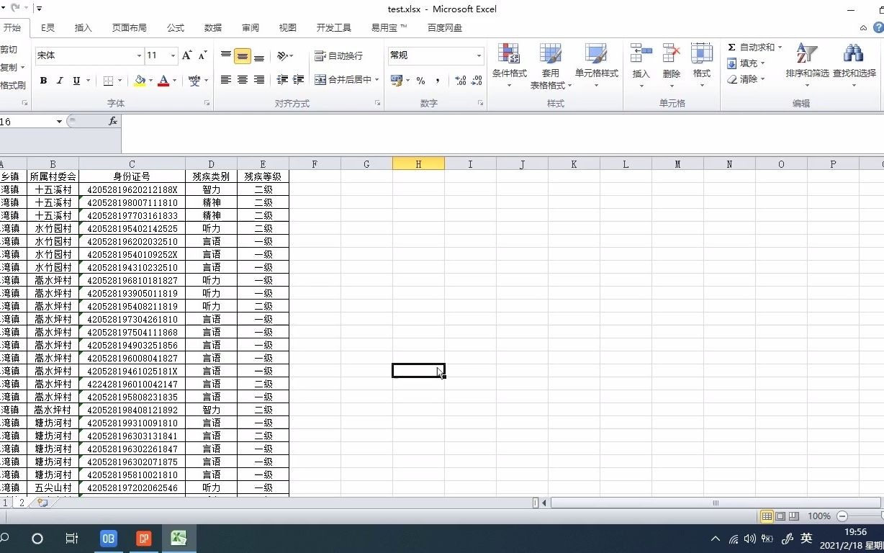
Task: Open 套用表格格式 table styles
Action: coord(551,66)
